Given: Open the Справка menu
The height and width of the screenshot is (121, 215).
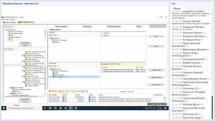Looking at the screenshot, I should click(12, 19).
